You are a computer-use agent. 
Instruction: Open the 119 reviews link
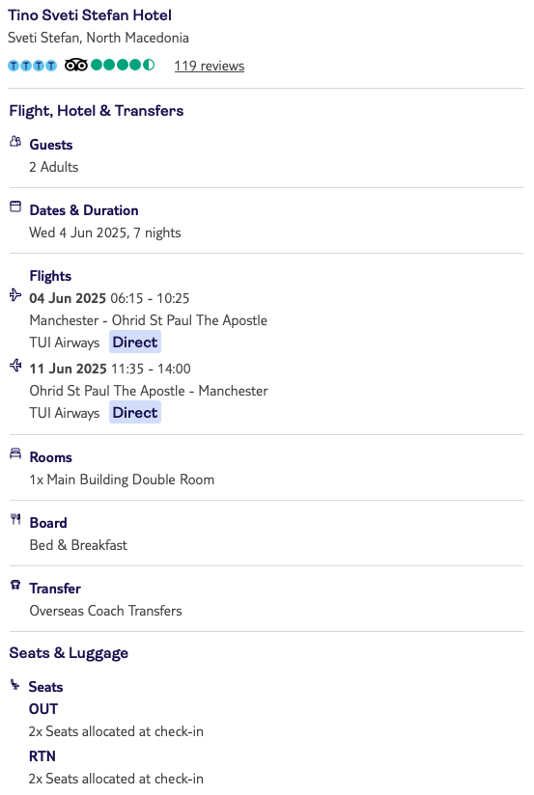click(x=210, y=66)
